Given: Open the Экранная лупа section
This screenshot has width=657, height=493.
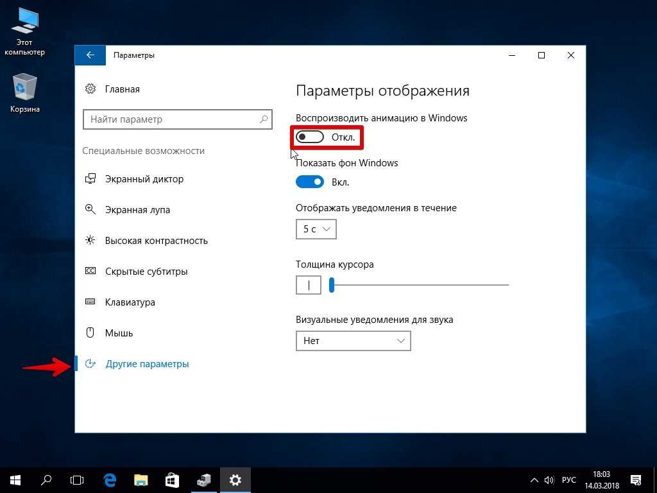Looking at the screenshot, I should tap(137, 210).
